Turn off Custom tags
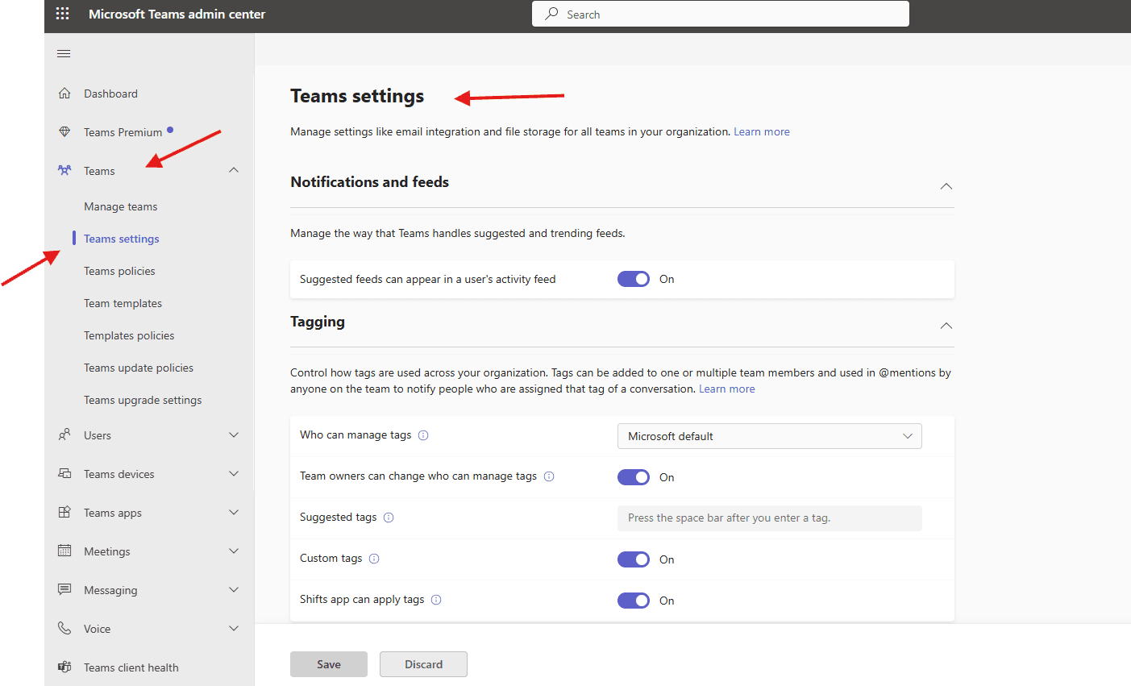The height and width of the screenshot is (686, 1131). click(634, 559)
